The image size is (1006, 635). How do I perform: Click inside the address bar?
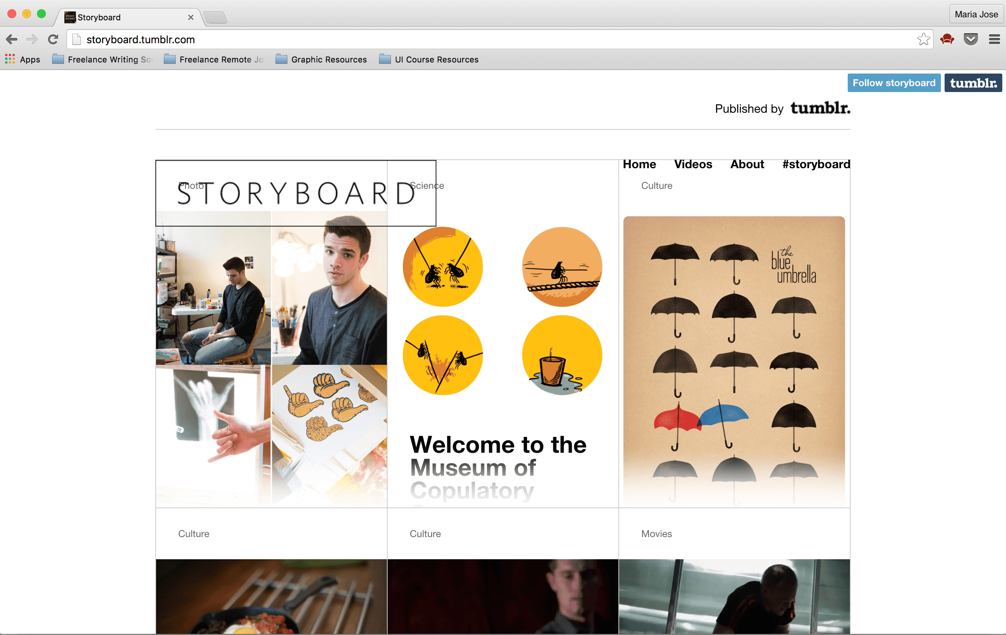click(x=293, y=39)
